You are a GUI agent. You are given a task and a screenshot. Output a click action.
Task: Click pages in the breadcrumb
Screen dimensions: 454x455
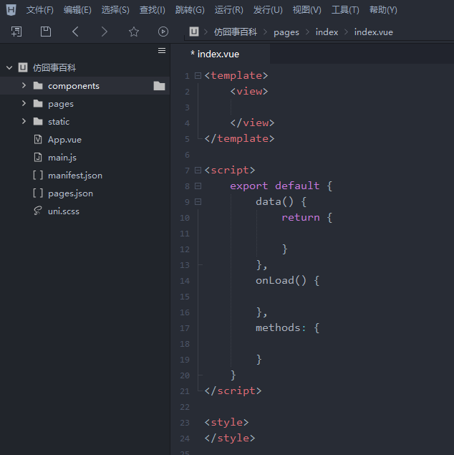click(286, 32)
